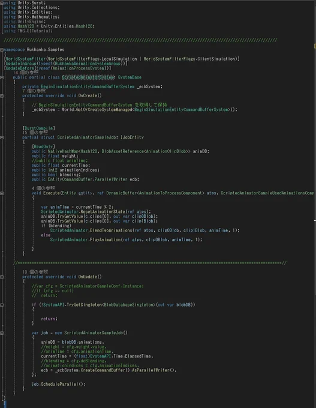
Task: Click the ReadOnly attribute
Action: pos(43,147)
